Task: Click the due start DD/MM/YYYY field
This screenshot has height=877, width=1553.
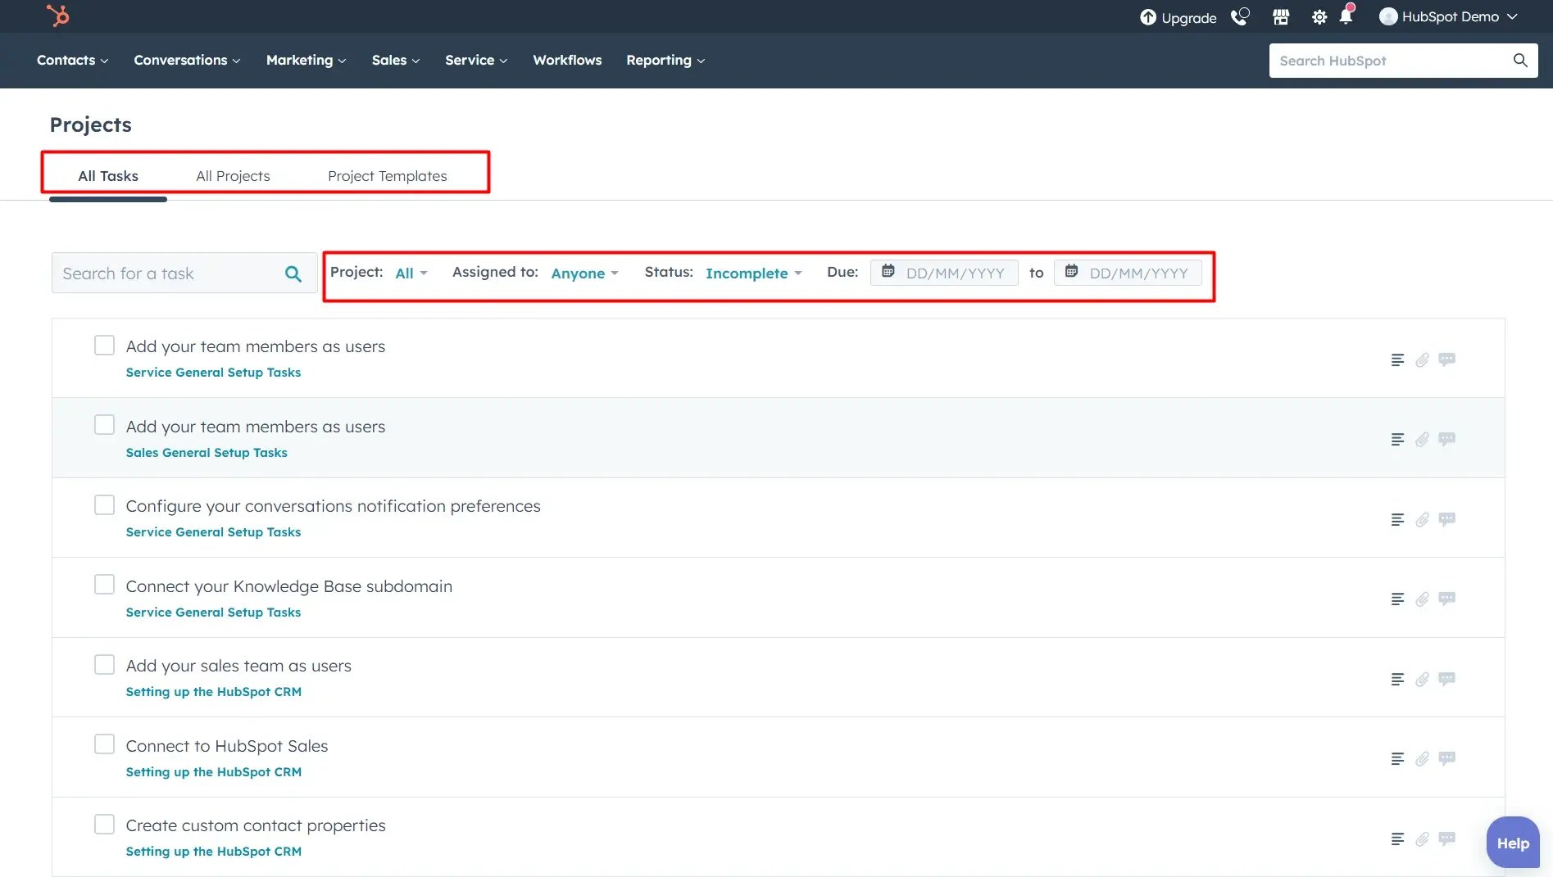Action: coord(944,273)
